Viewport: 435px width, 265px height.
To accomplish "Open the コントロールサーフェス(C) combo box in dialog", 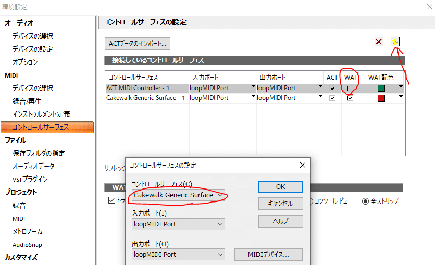I will pyautogui.click(x=178, y=195).
